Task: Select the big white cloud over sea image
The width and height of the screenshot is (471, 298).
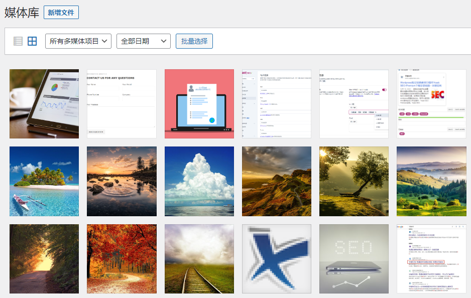Action: (x=199, y=181)
